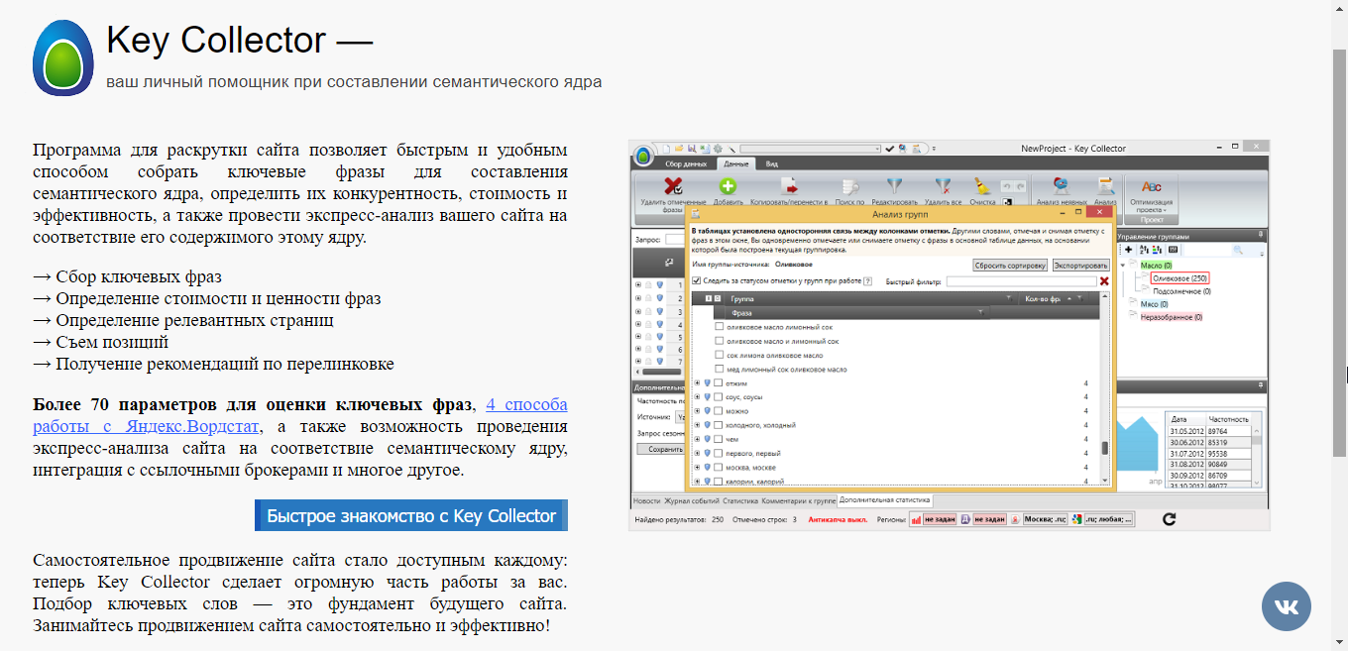Click the 'Анализ неявных' ribbon icon
Screen dimensions: 1348x651
[1061, 185]
